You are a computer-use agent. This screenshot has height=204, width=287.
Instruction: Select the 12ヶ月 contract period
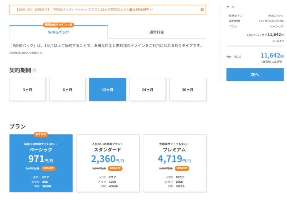pyautogui.click(x=107, y=90)
